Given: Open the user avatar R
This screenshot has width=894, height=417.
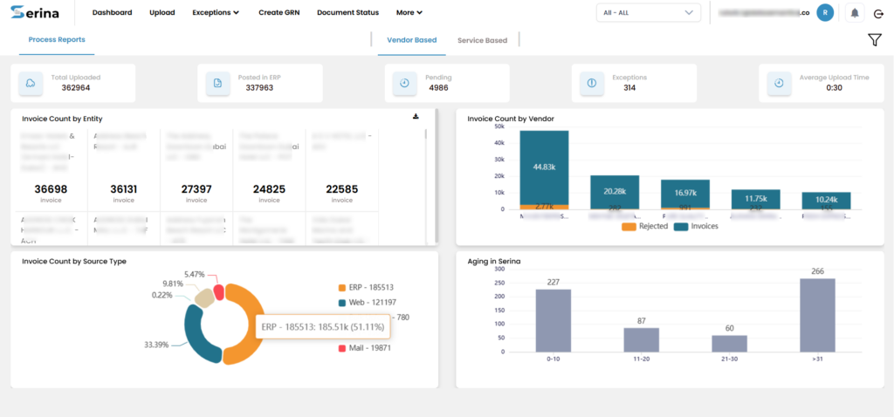Looking at the screenshot, I should [x=825, y=12].
